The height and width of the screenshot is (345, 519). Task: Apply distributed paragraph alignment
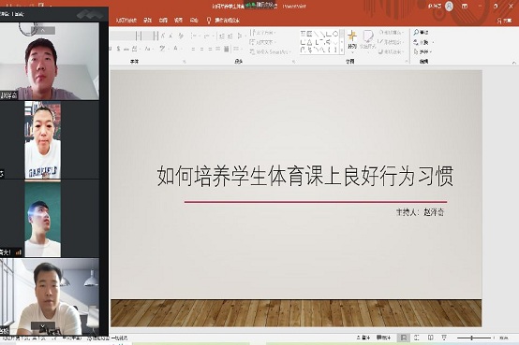(226, 49)
